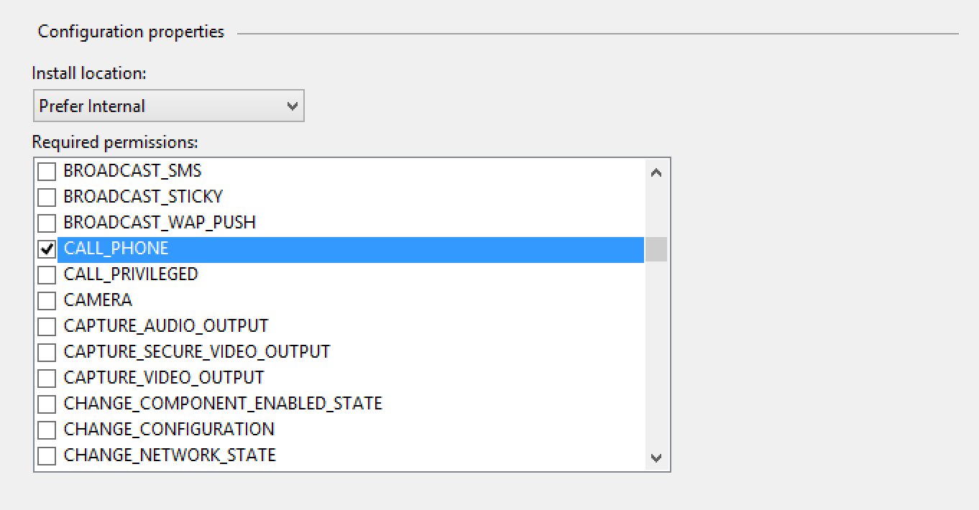
Task: Enable the BROADCAST_STICKY permission checkbox
Action: pyautogui.click(x=47, y=198)
